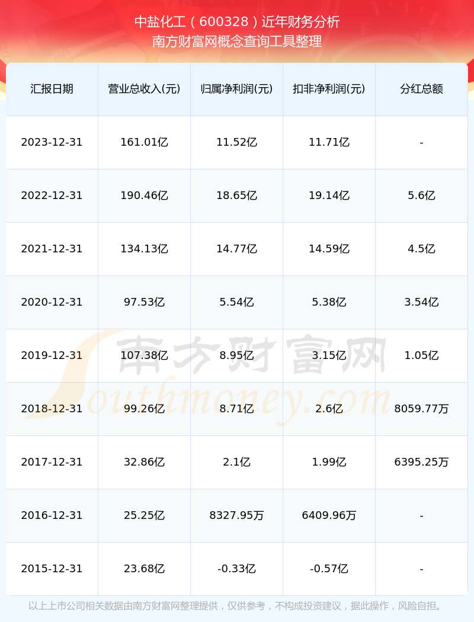Select the value -0.57亿
The width and height of the screenshot is (474, 622).
tap(329, 569)
